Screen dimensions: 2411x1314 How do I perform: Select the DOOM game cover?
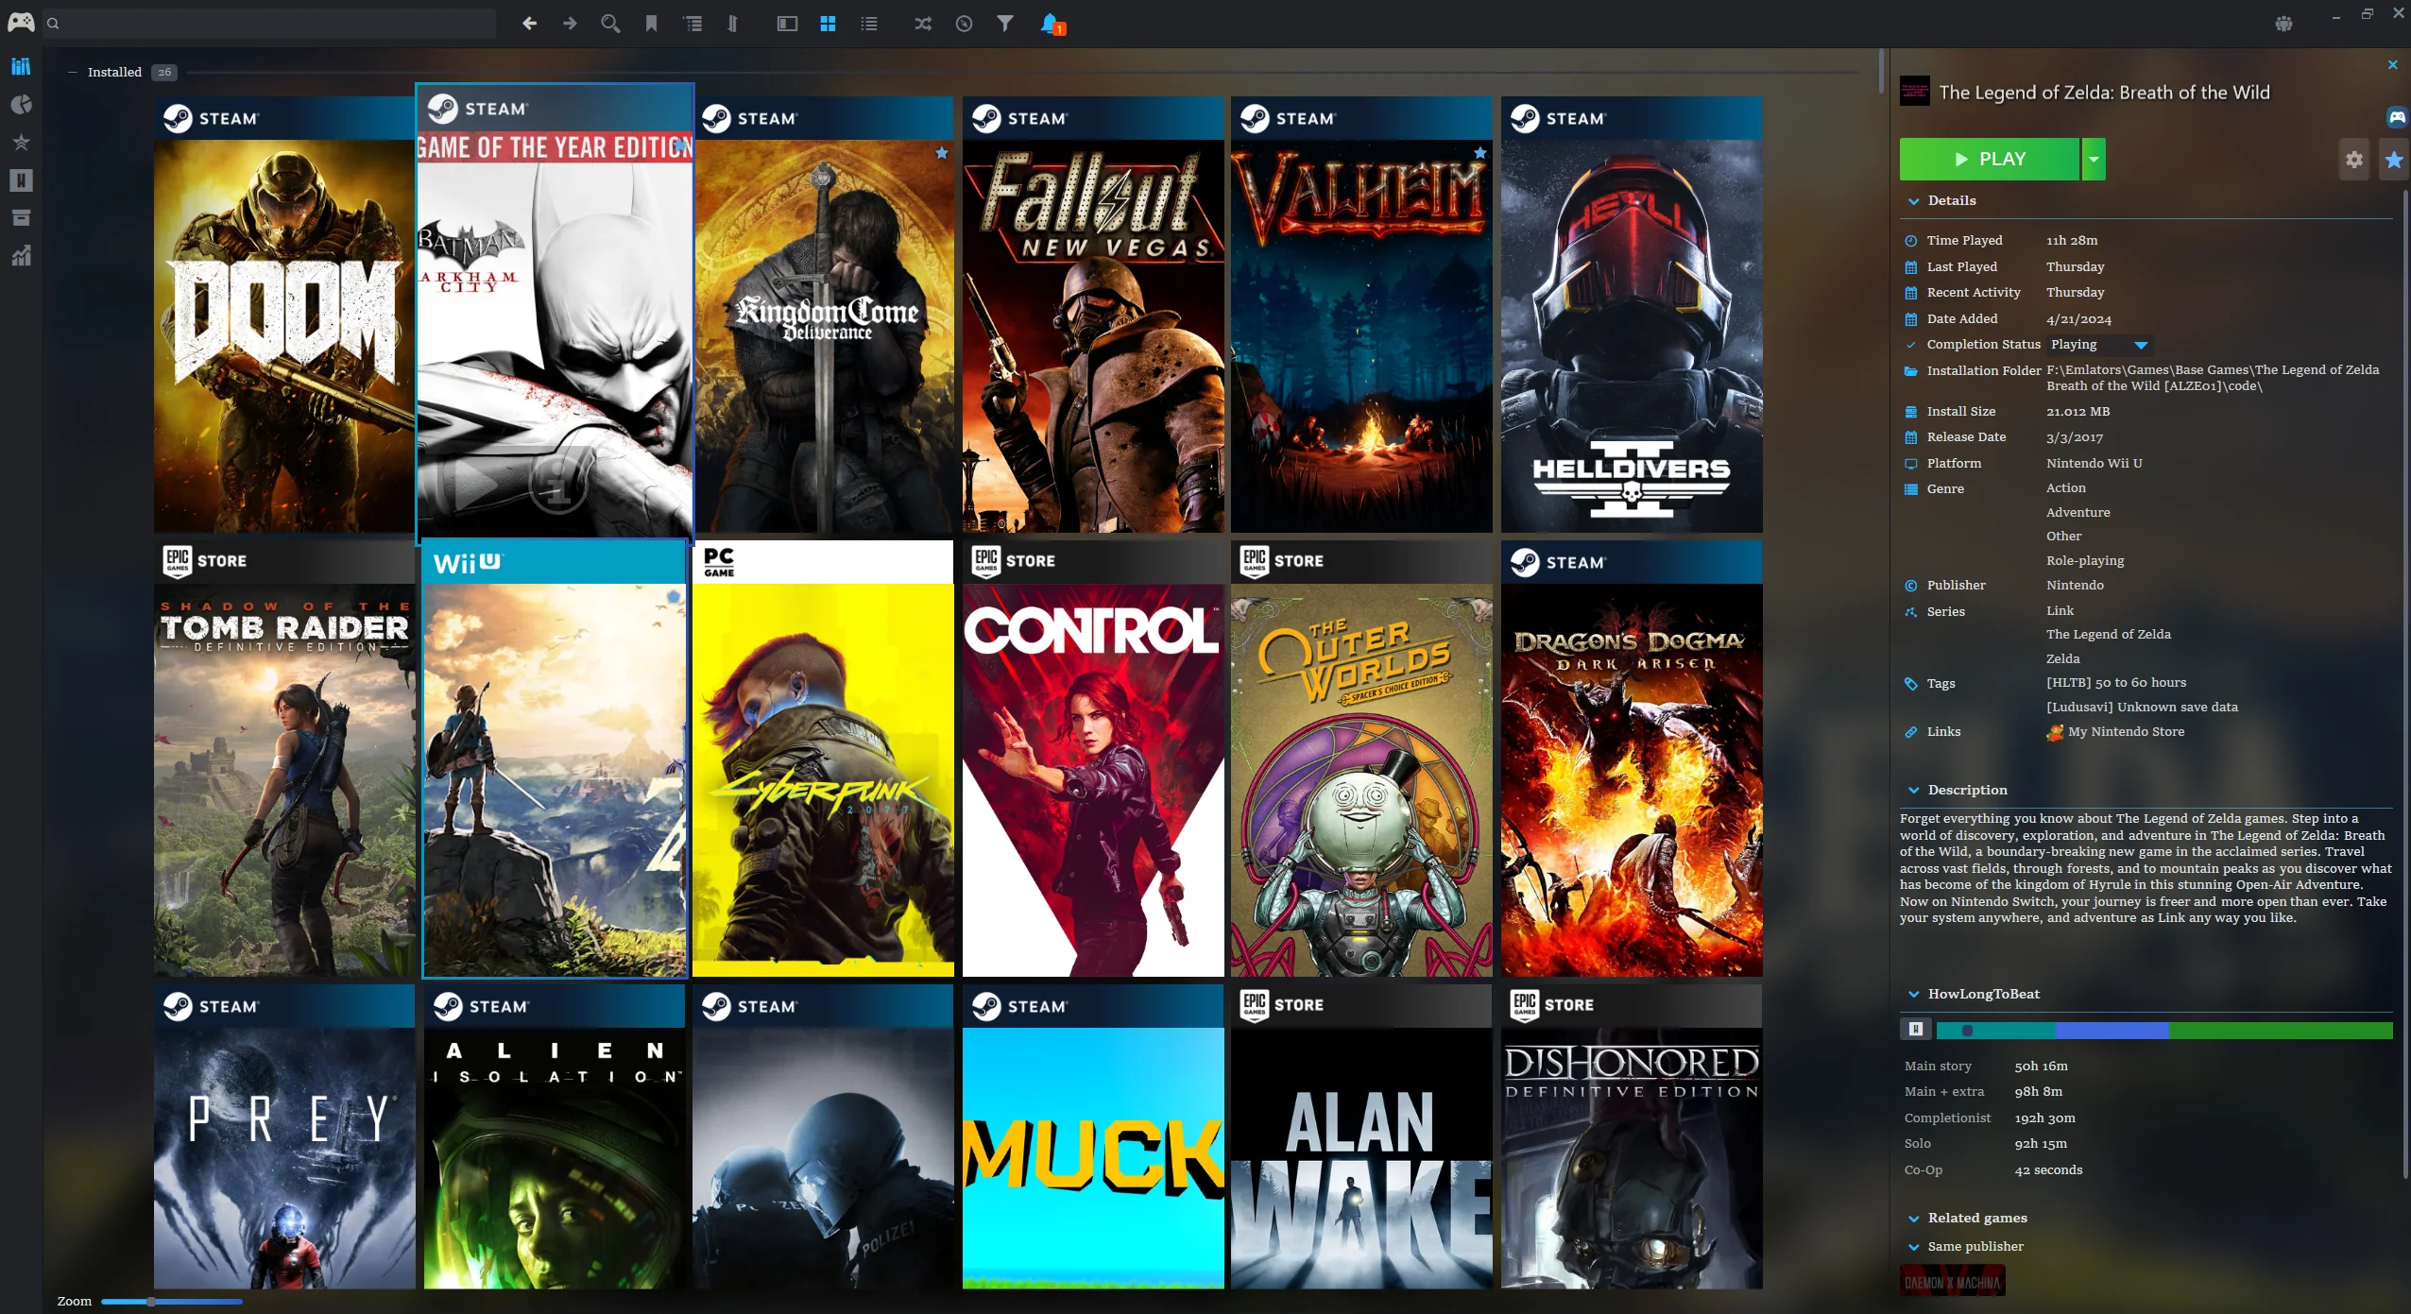[x=284, y=315]
